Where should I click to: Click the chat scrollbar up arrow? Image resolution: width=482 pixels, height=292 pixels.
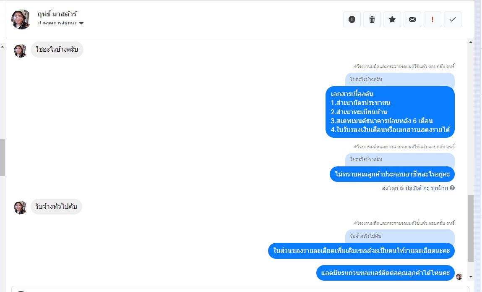[471, 42]
